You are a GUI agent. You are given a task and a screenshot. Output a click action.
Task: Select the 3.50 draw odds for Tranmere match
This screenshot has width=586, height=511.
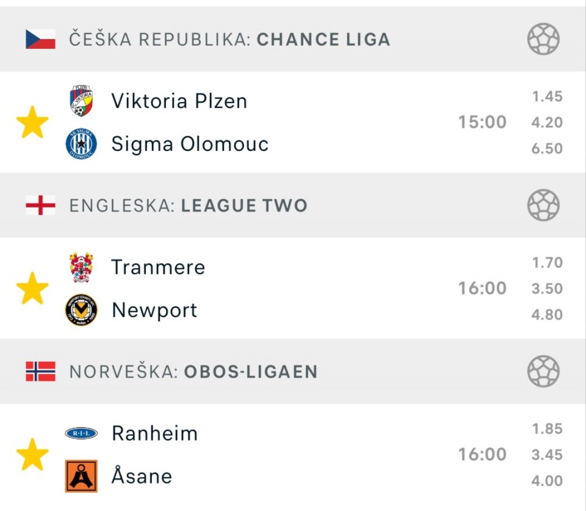[x=547, y=289]
